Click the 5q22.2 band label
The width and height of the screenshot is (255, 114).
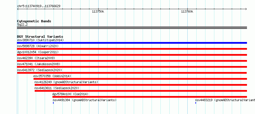(22, 25)
